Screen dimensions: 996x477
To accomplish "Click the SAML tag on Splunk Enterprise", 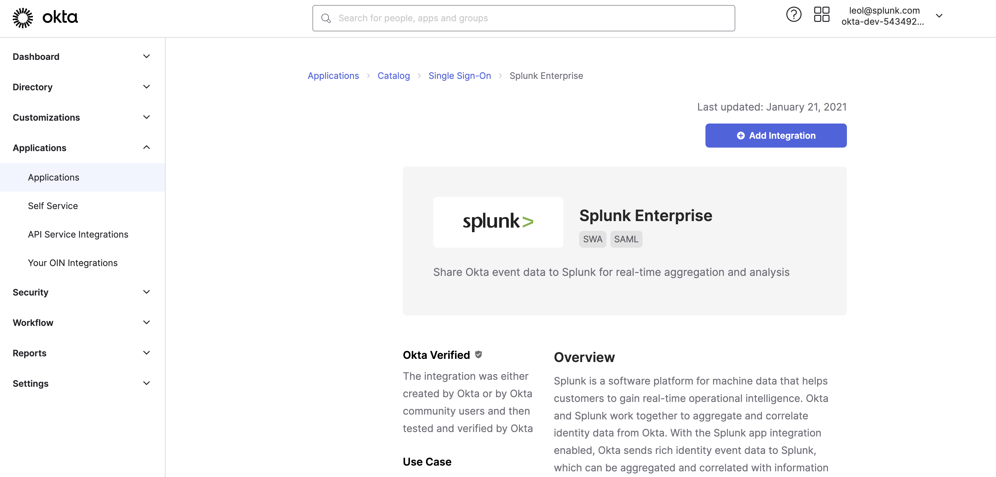I will click(626, 239).
